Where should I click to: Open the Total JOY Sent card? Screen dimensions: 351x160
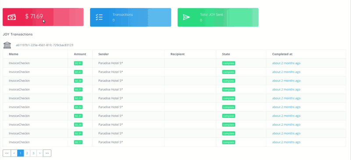(x=218, y=17)
